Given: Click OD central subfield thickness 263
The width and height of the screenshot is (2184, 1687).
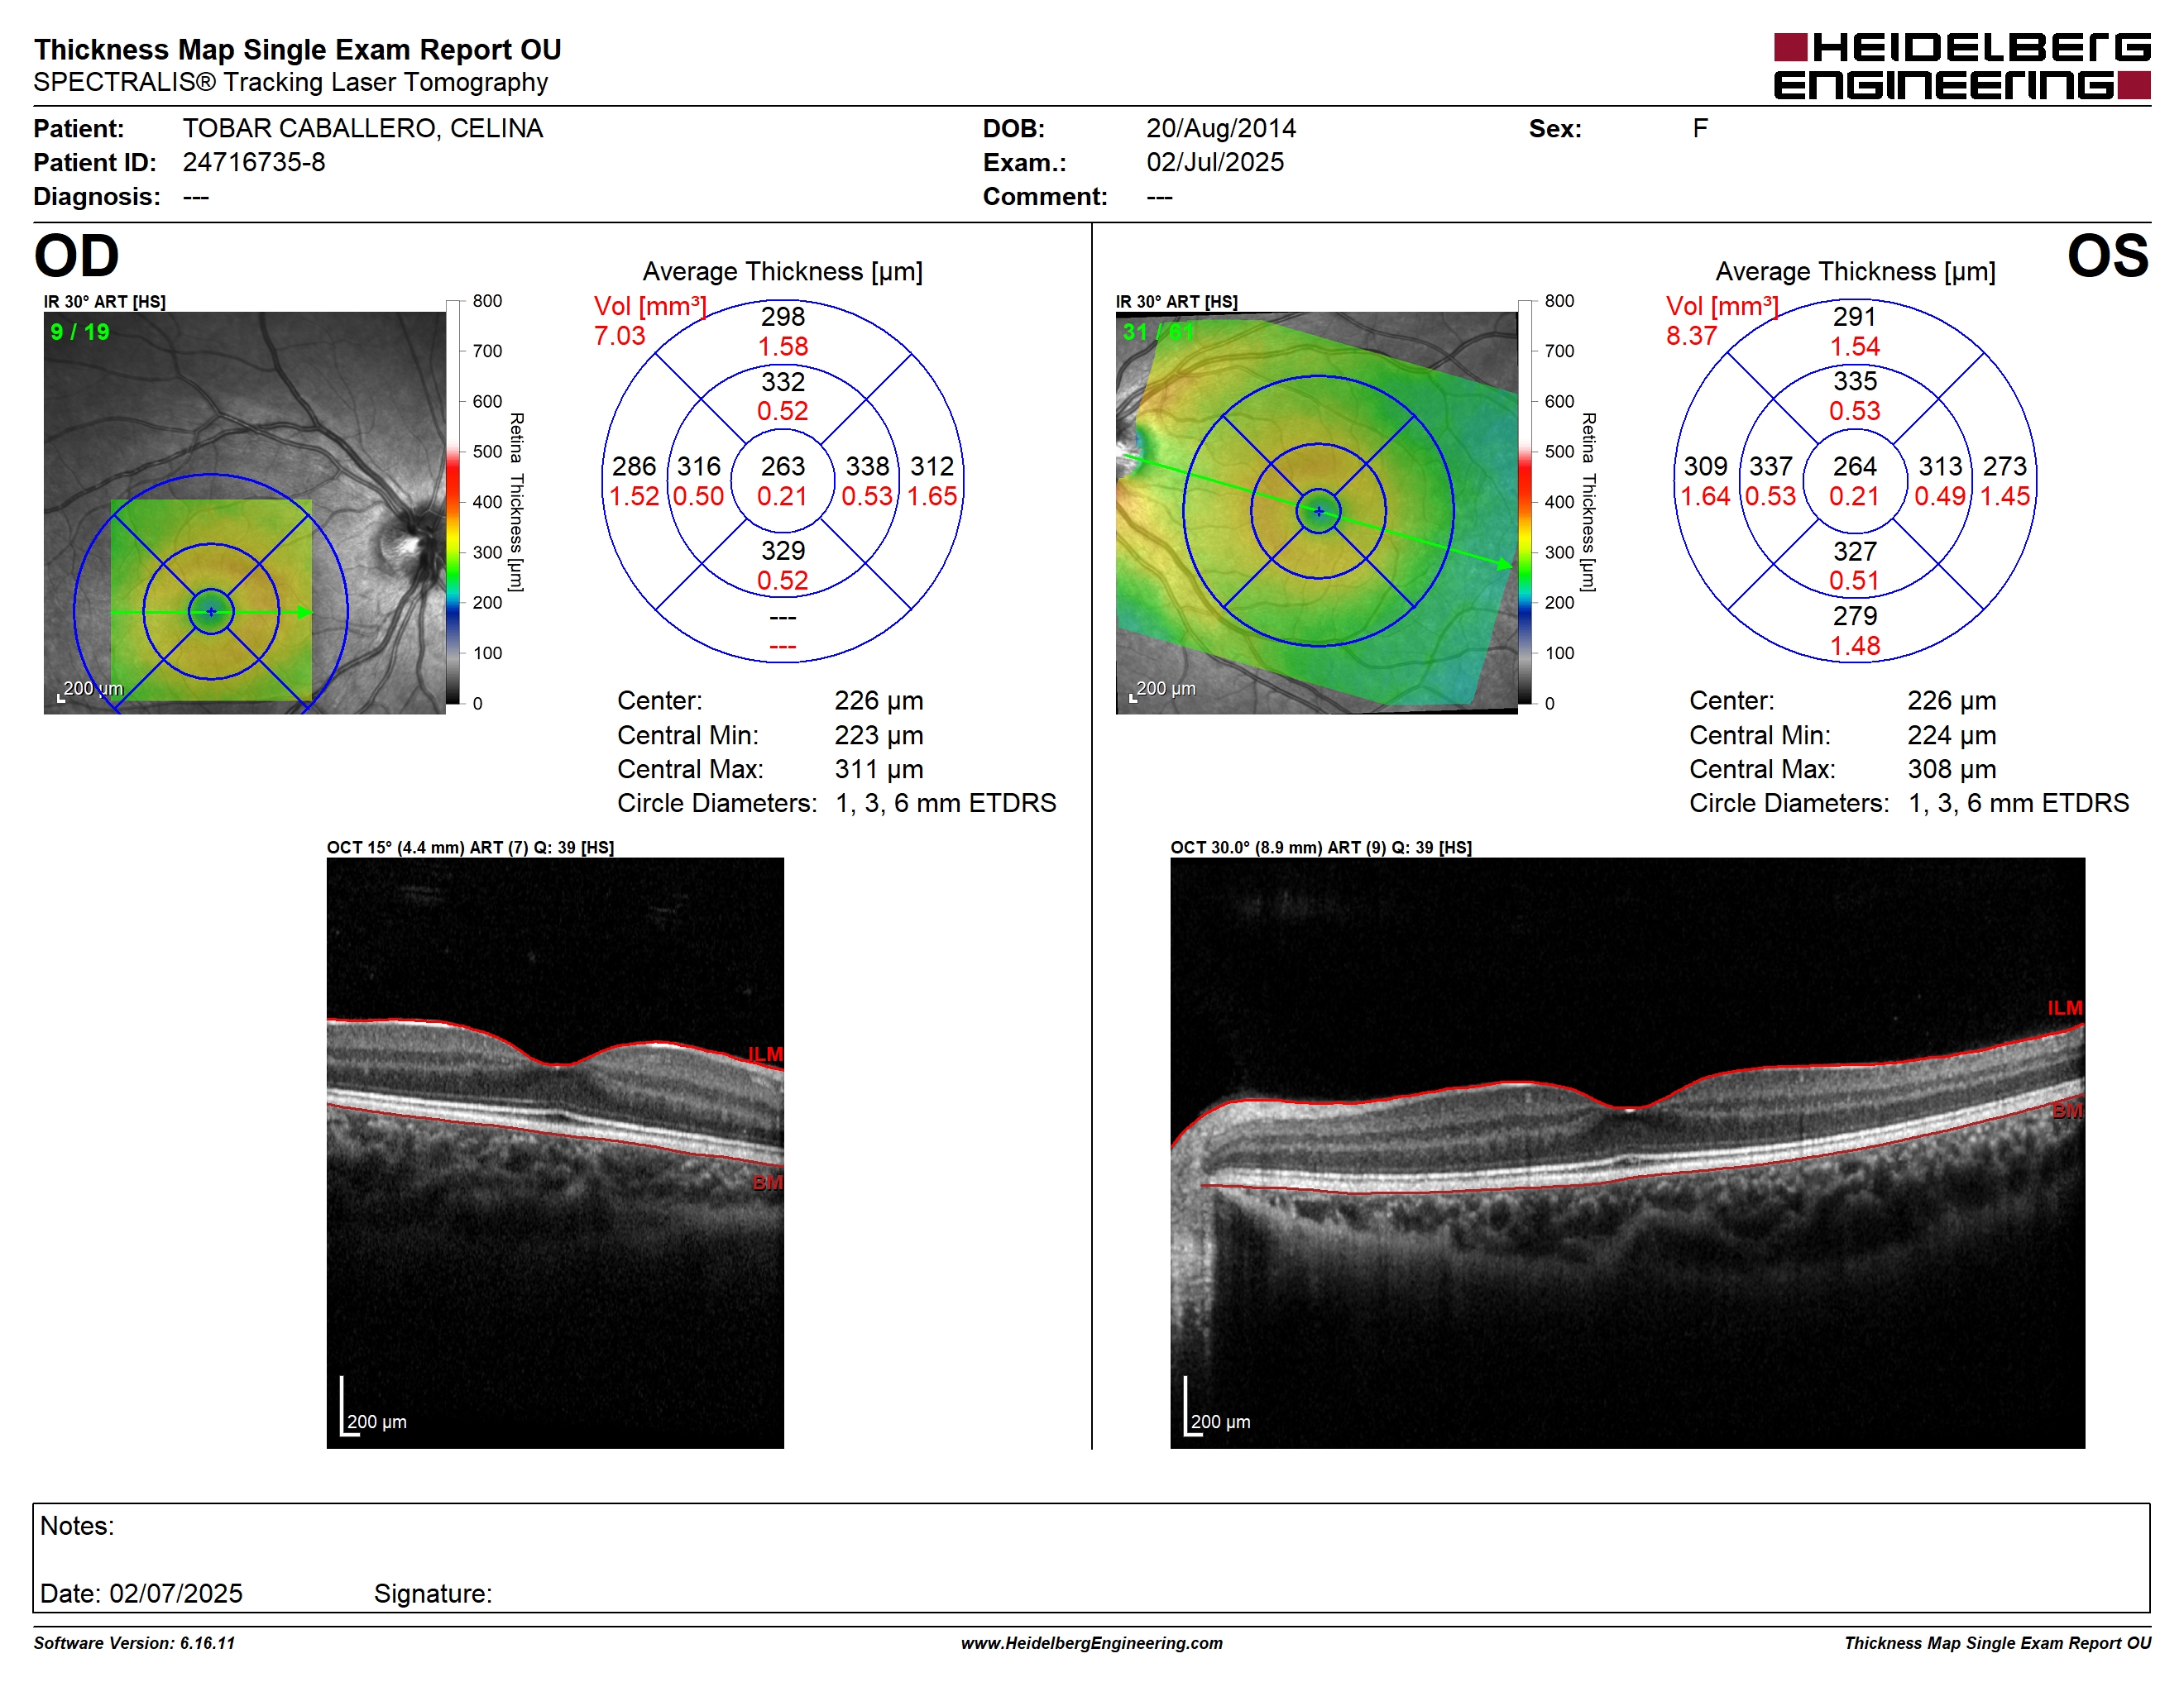Looking at the screenshot, I should click(782, 466).
